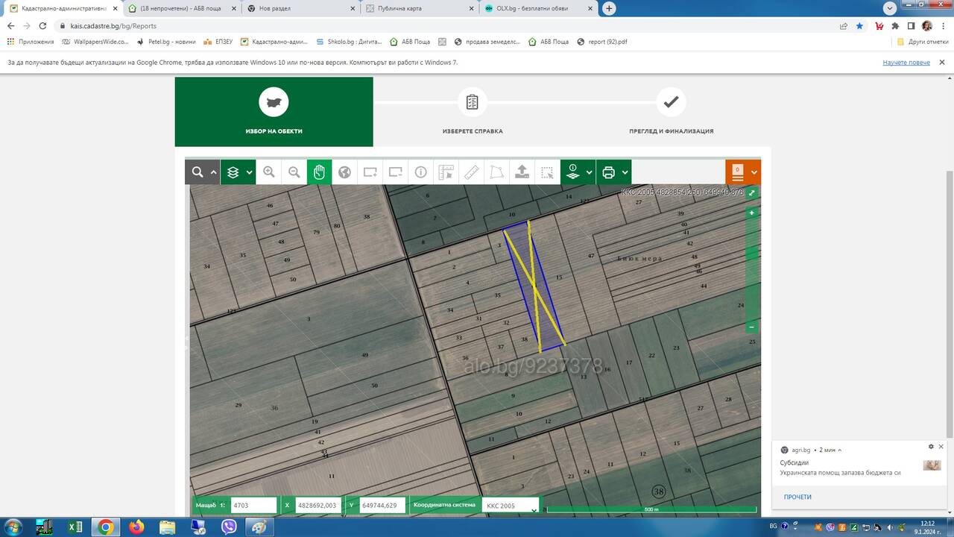Screen dimensions: 954x537
Task: Click the bookmark star icon
Action: tap(859, 25)
